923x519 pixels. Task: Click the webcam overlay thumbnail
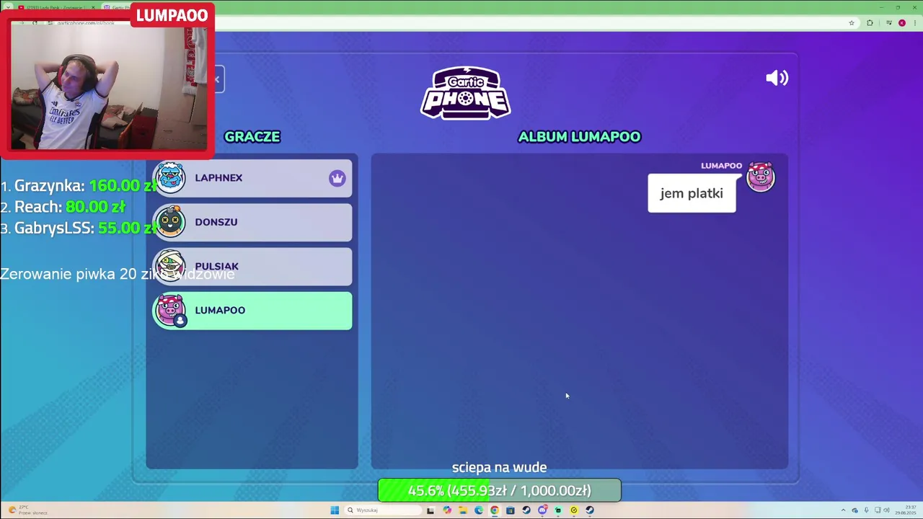coord(108,88)
